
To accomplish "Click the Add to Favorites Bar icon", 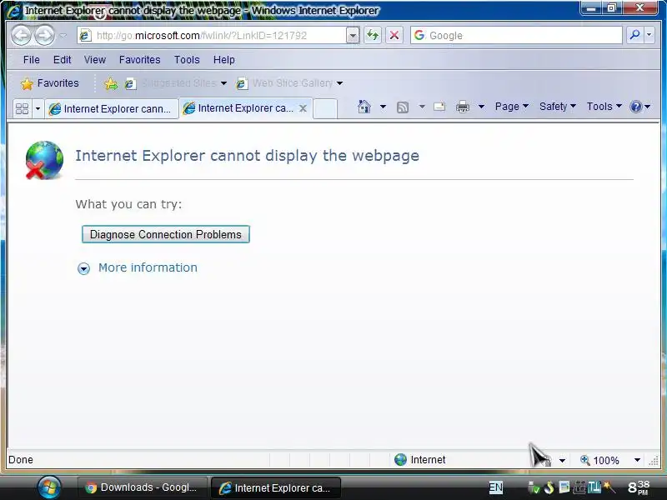I will click(111, 84).
